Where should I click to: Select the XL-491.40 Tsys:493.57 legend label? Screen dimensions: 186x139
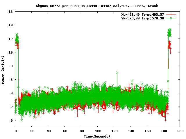[x=143, y=14]
